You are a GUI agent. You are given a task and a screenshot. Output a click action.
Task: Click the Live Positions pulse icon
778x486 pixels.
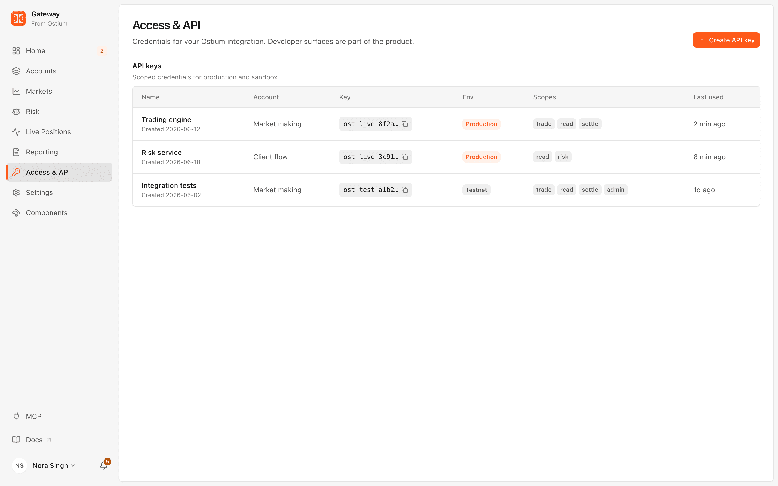16,132
